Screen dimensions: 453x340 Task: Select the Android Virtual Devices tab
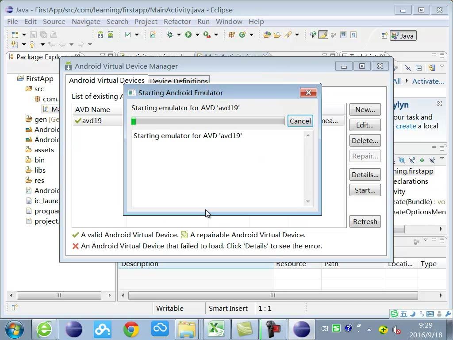(x=107, y=80)
